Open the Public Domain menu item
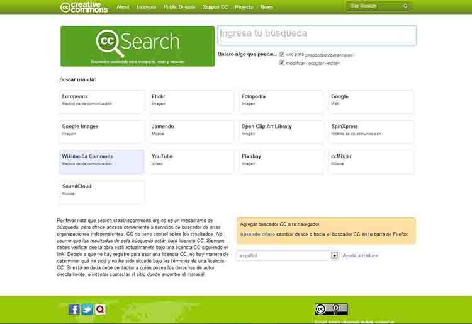 [x=179, y=7]
